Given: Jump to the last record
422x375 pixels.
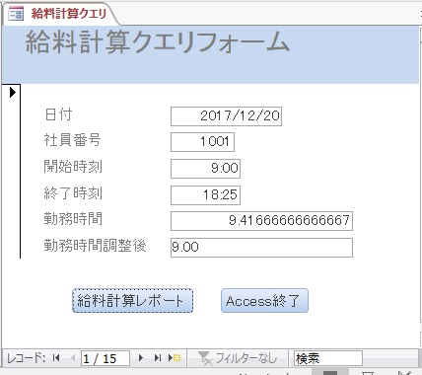Looking at the screenshot, I should [x=158, y=358].
